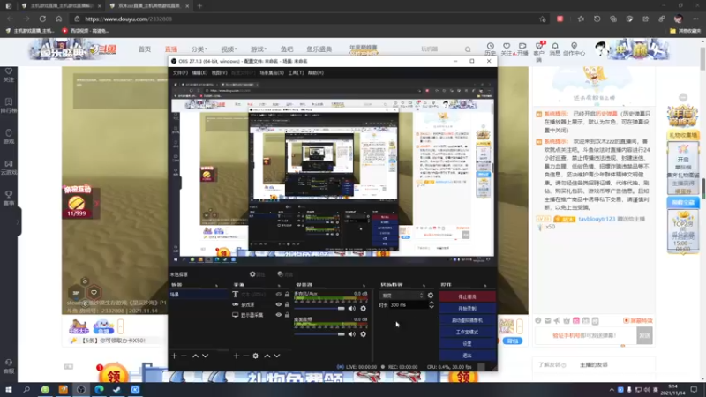706x397 pixels.
Task: Click 启动虚拟摄像机 button
Action: click(x=467, y=320)
